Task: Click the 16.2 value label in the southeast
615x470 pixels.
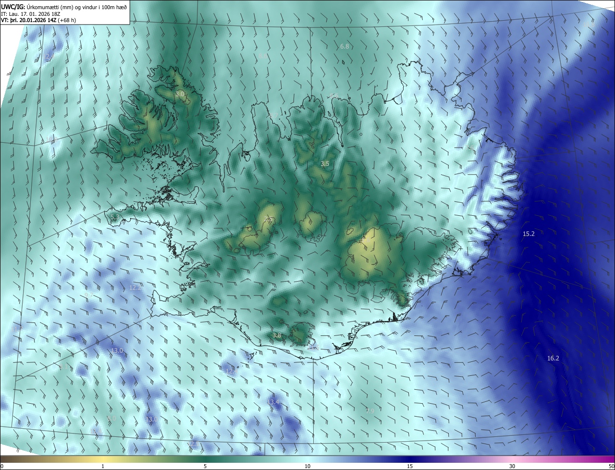Action: point(553,358)
